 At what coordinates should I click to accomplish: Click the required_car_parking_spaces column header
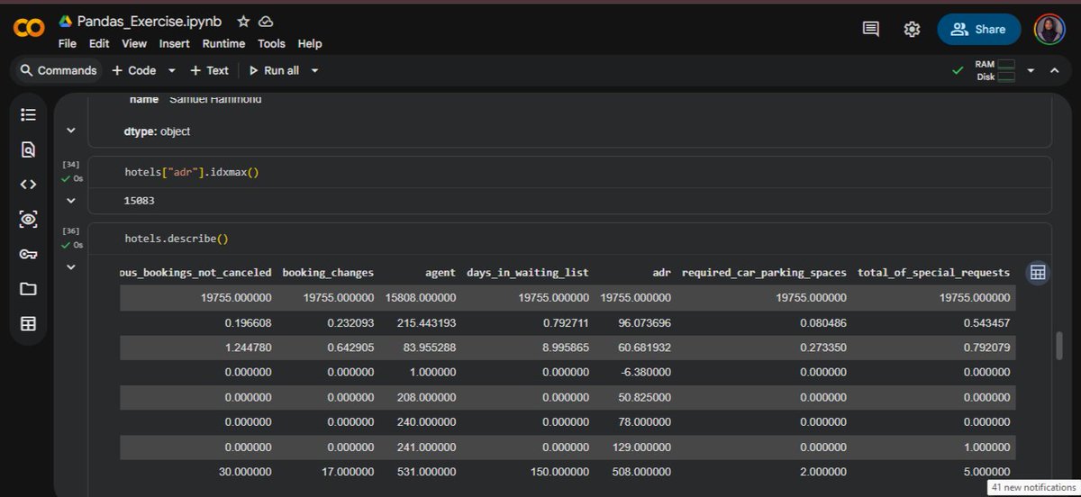[x=764, y=272]
